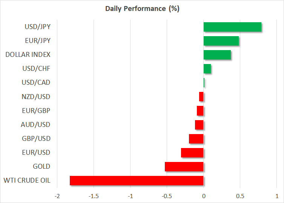The image size is (284, 203).
Task: Select the green USD/JPY bar
Action: [232, 27]
